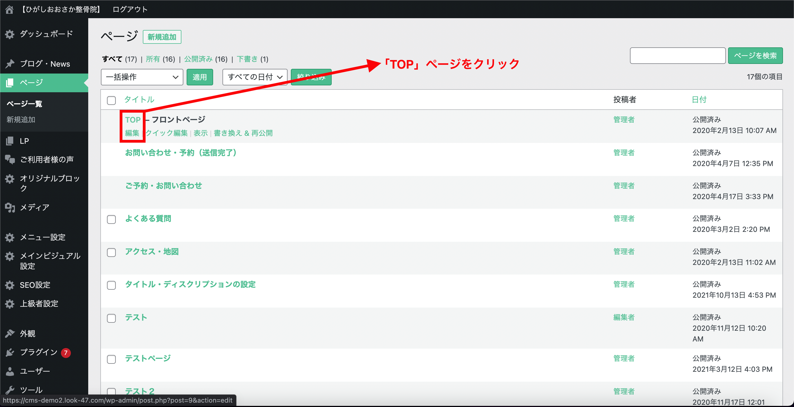
Task: Toggle the select-all checkbox beside タイトル
Action: tap(111, 100)
